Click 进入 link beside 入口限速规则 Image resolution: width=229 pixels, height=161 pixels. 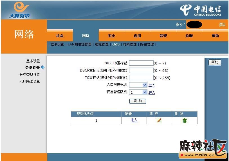pyautogui.click(x=152, y=85)
